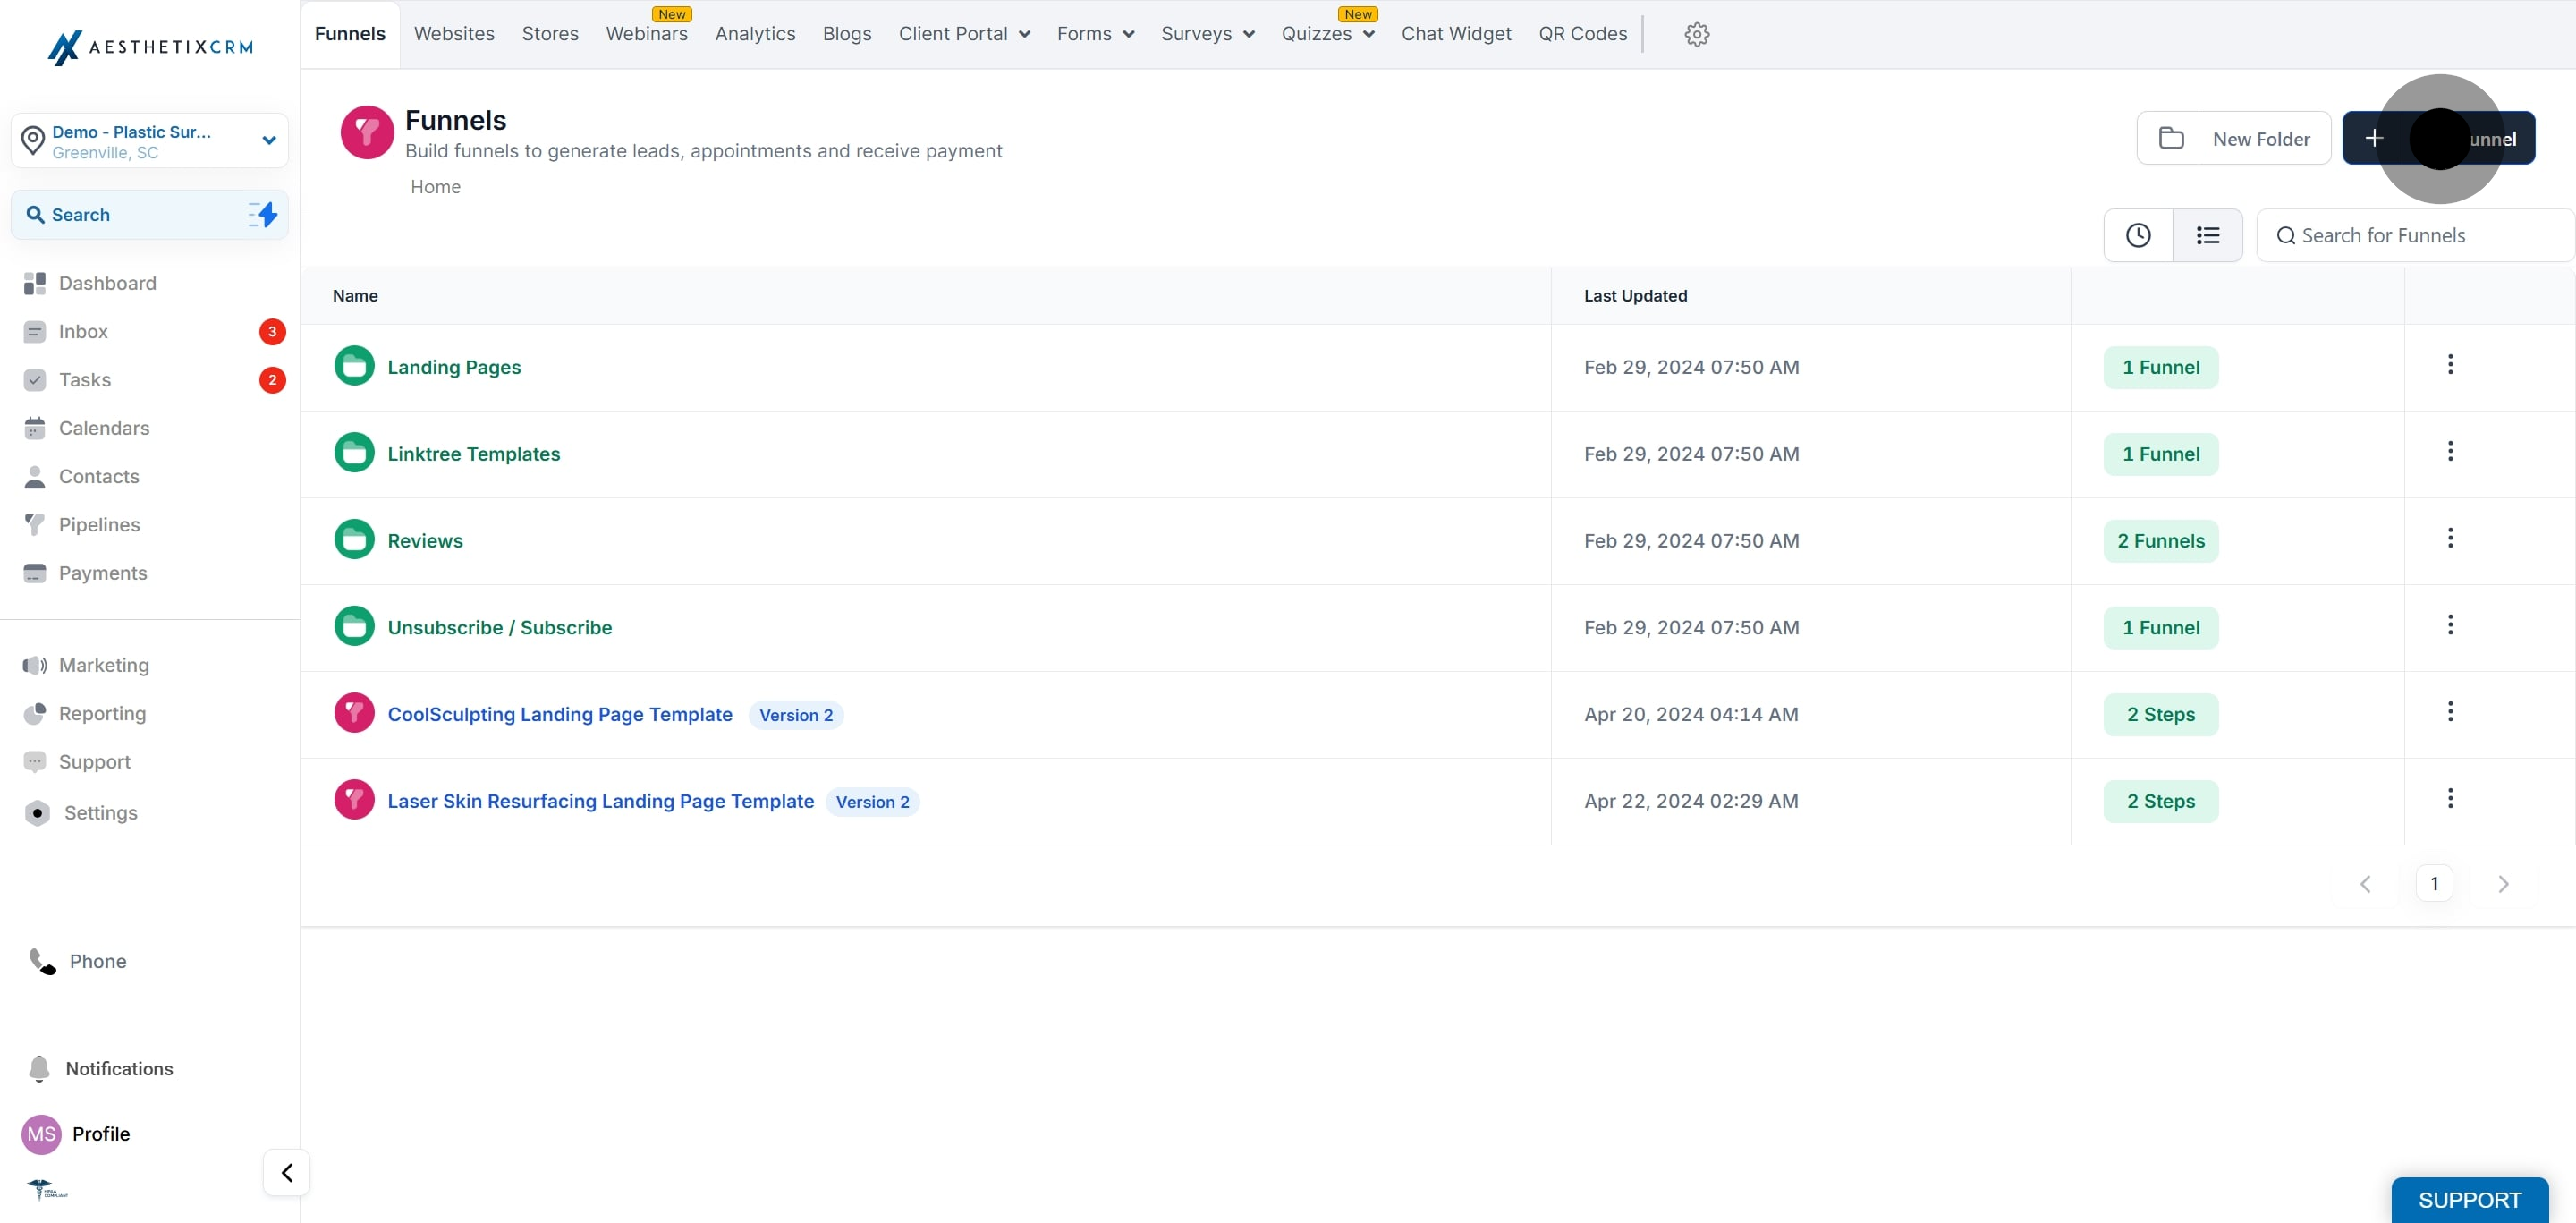
Task: Expand the location switcher dropdown
Action: [x=268, y=141]
